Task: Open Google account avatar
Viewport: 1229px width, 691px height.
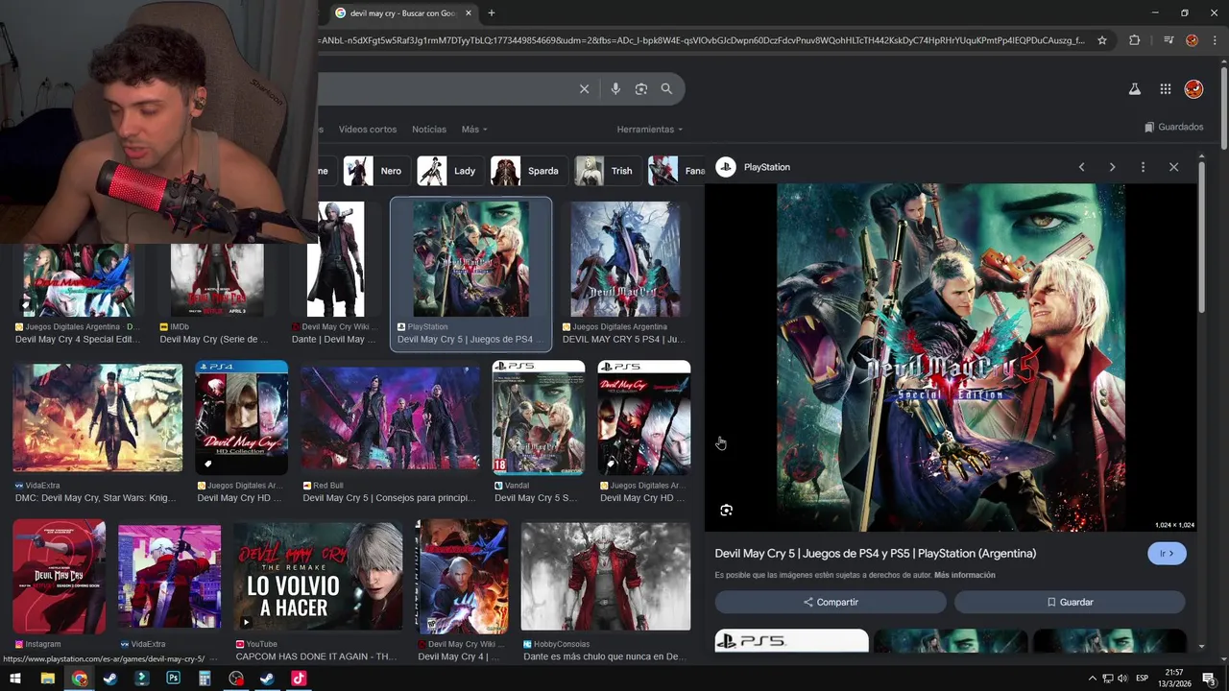Action: click(1193, 88)
